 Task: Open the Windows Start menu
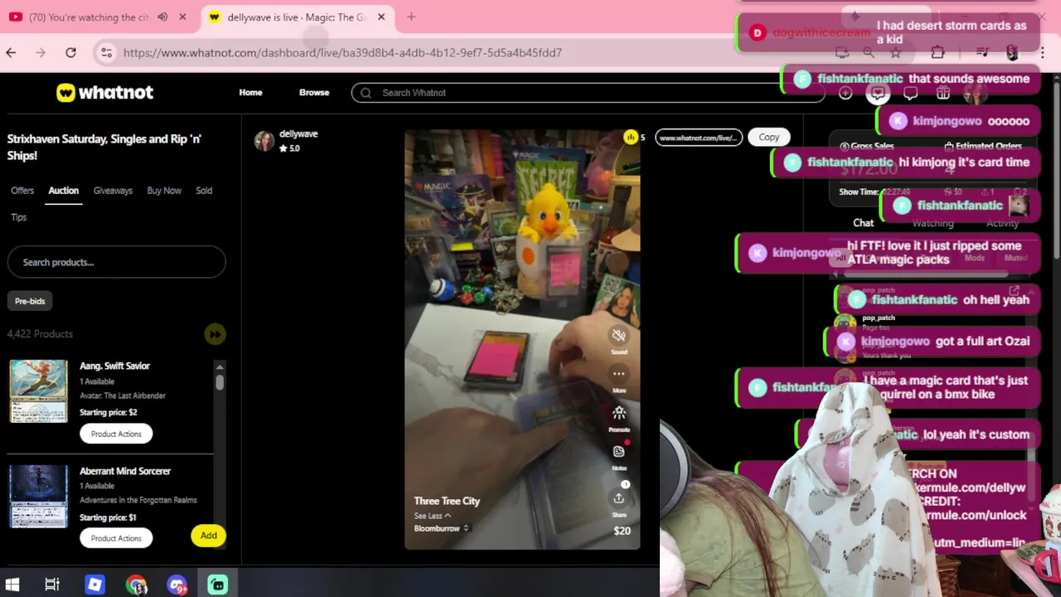[12, 585]
